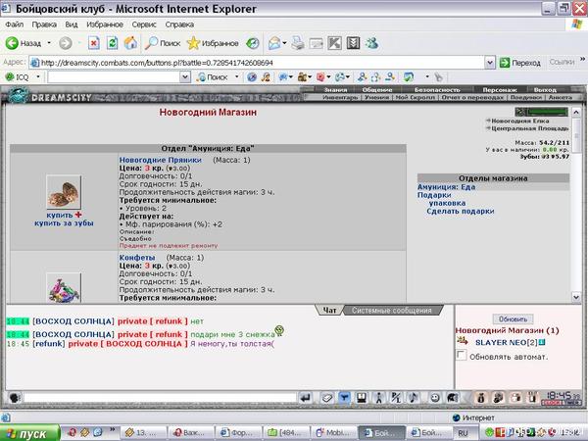Click the Анкета submenu link
The image size is (588, 441).
561,97
